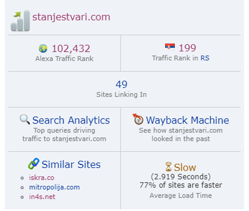Image resolution: width=249 pixels, height=211 pixels.
Task: Click the globe icon beside Alexa rank
Action: (x=43, y=48)
